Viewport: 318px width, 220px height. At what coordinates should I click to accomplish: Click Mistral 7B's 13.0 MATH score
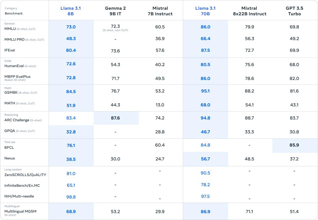(160, 105)
